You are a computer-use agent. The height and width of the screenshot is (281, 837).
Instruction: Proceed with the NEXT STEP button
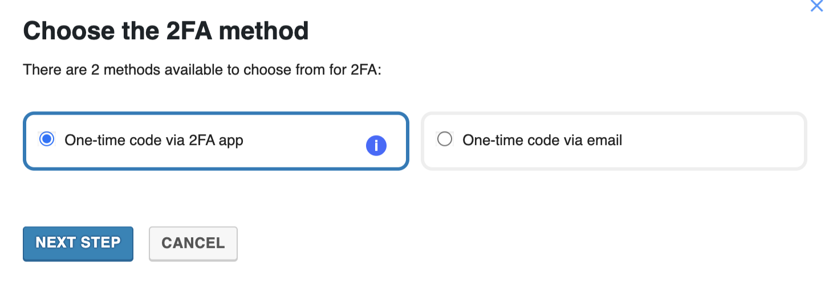78,243
